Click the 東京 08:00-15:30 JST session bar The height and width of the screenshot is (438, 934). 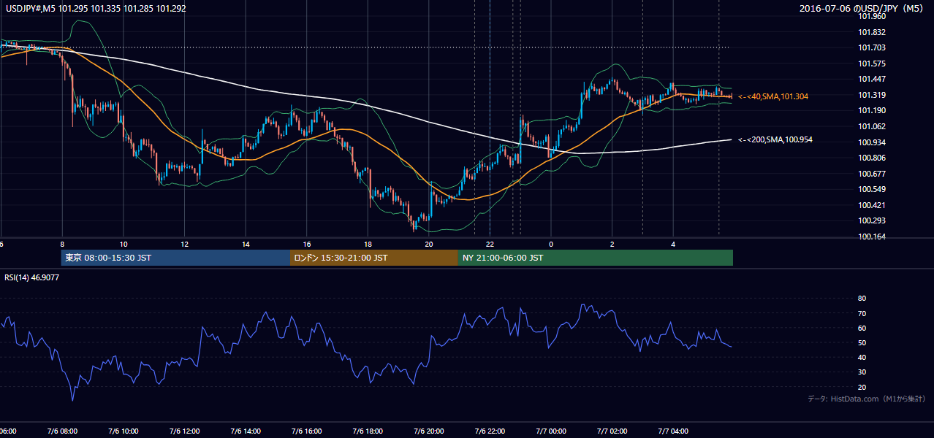click(175, 258)
